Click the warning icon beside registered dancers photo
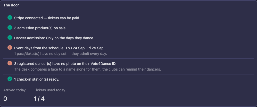This screenshot has width=257, height=107. pos(10,63)
